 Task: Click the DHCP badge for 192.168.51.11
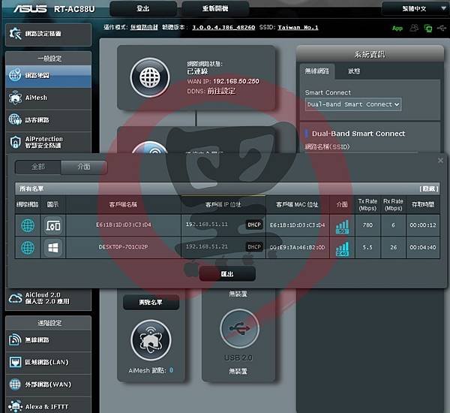point(254,225)
